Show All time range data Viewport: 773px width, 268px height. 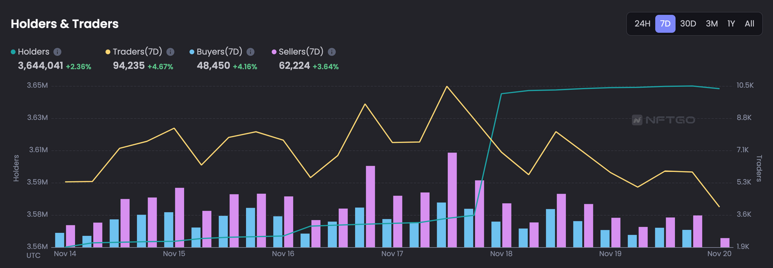(749, 24)
